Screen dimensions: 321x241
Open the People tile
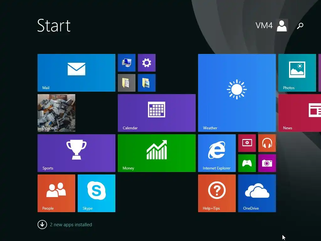click(x=56, y=193)
